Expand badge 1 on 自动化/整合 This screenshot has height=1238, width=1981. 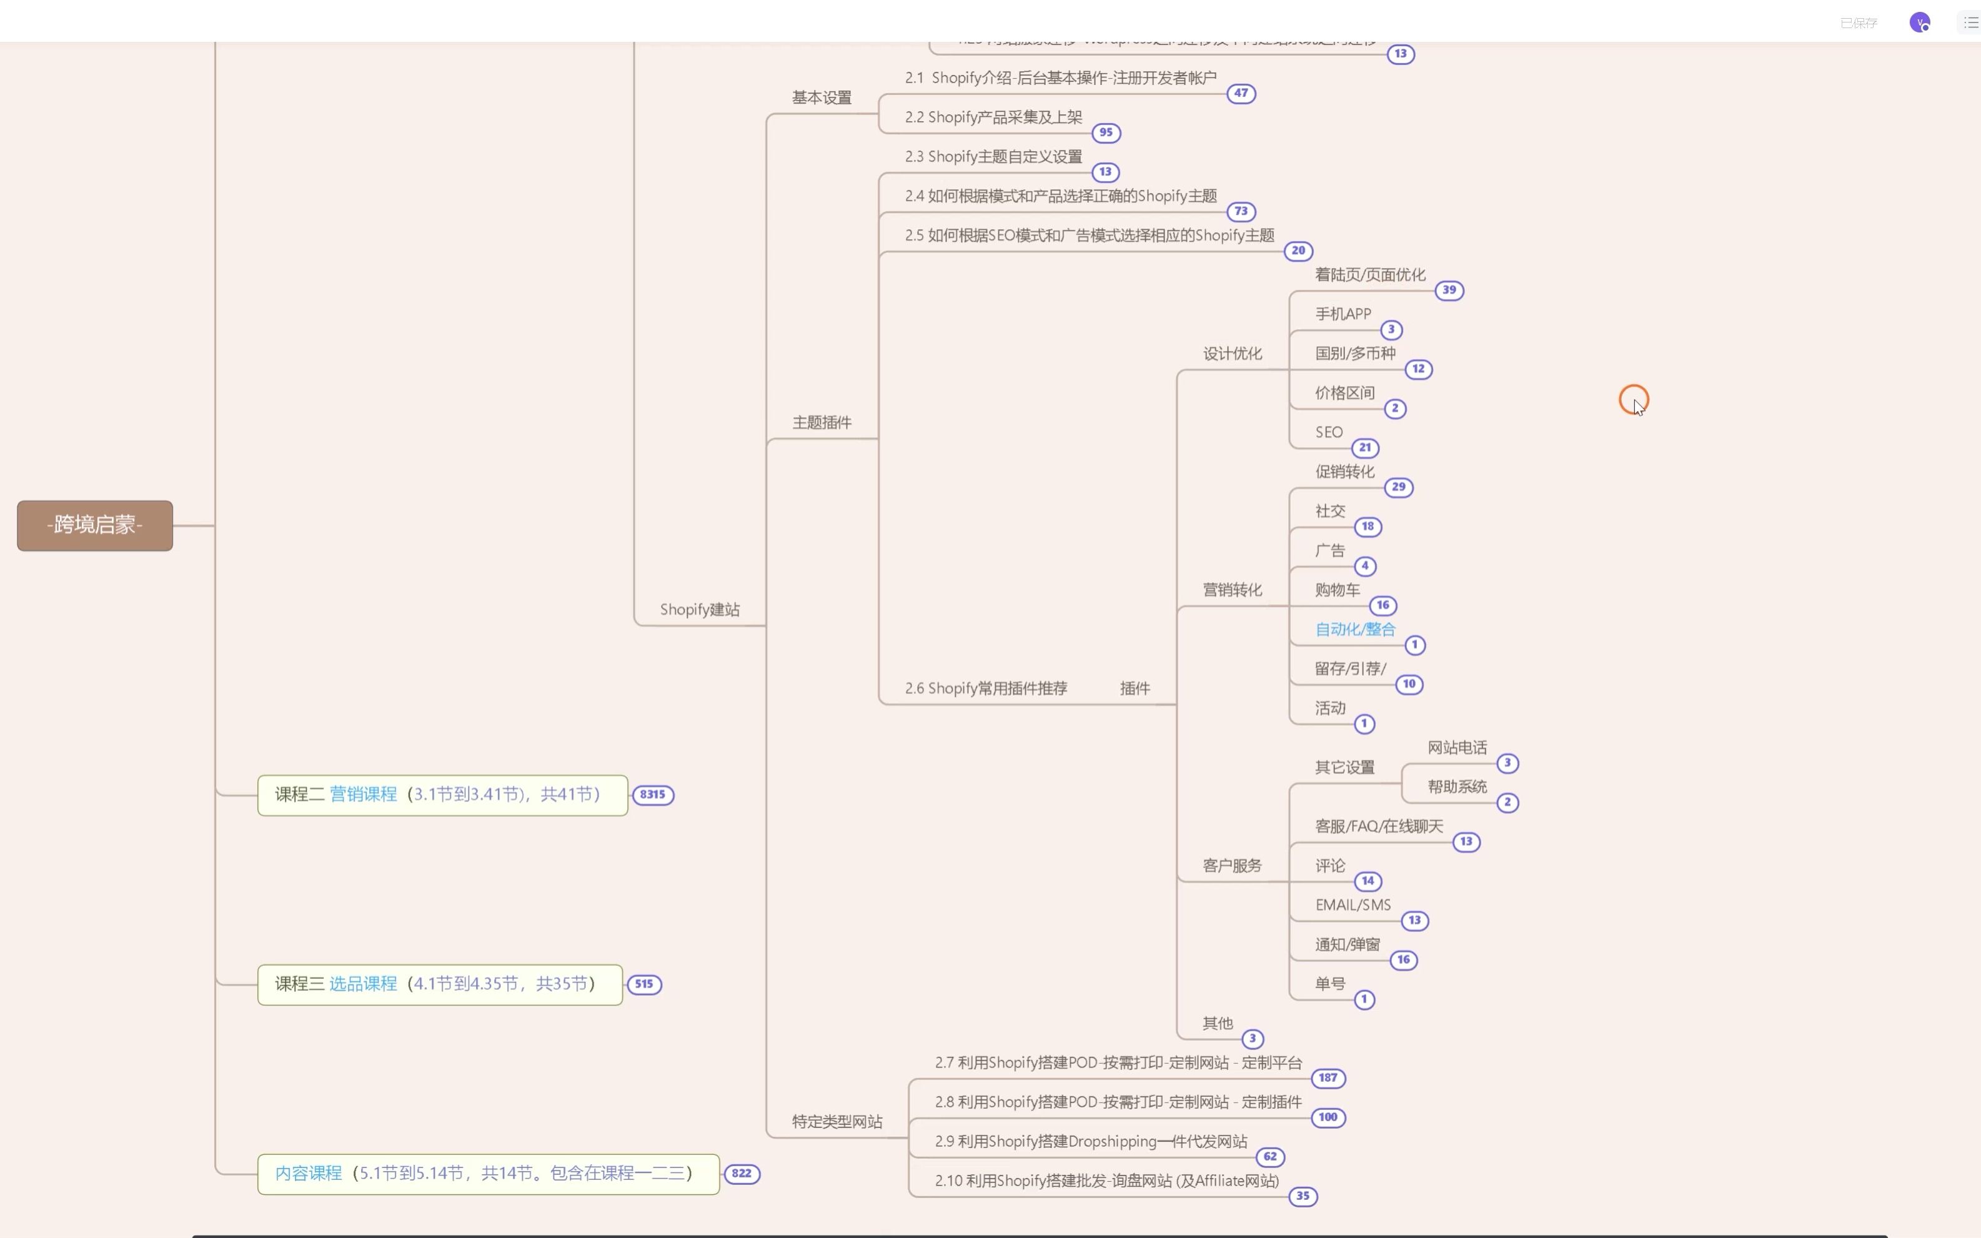tap(1415, 645)
